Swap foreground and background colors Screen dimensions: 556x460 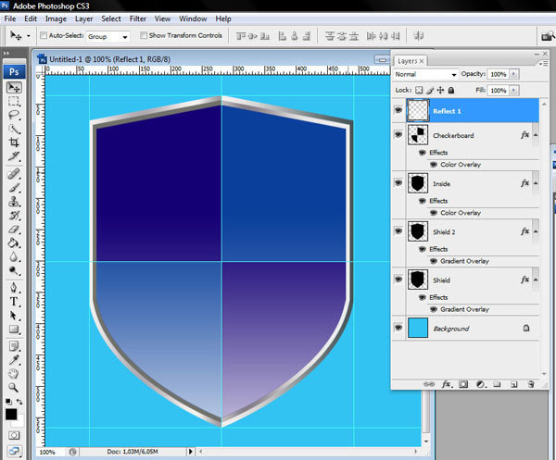coord(19,402)
